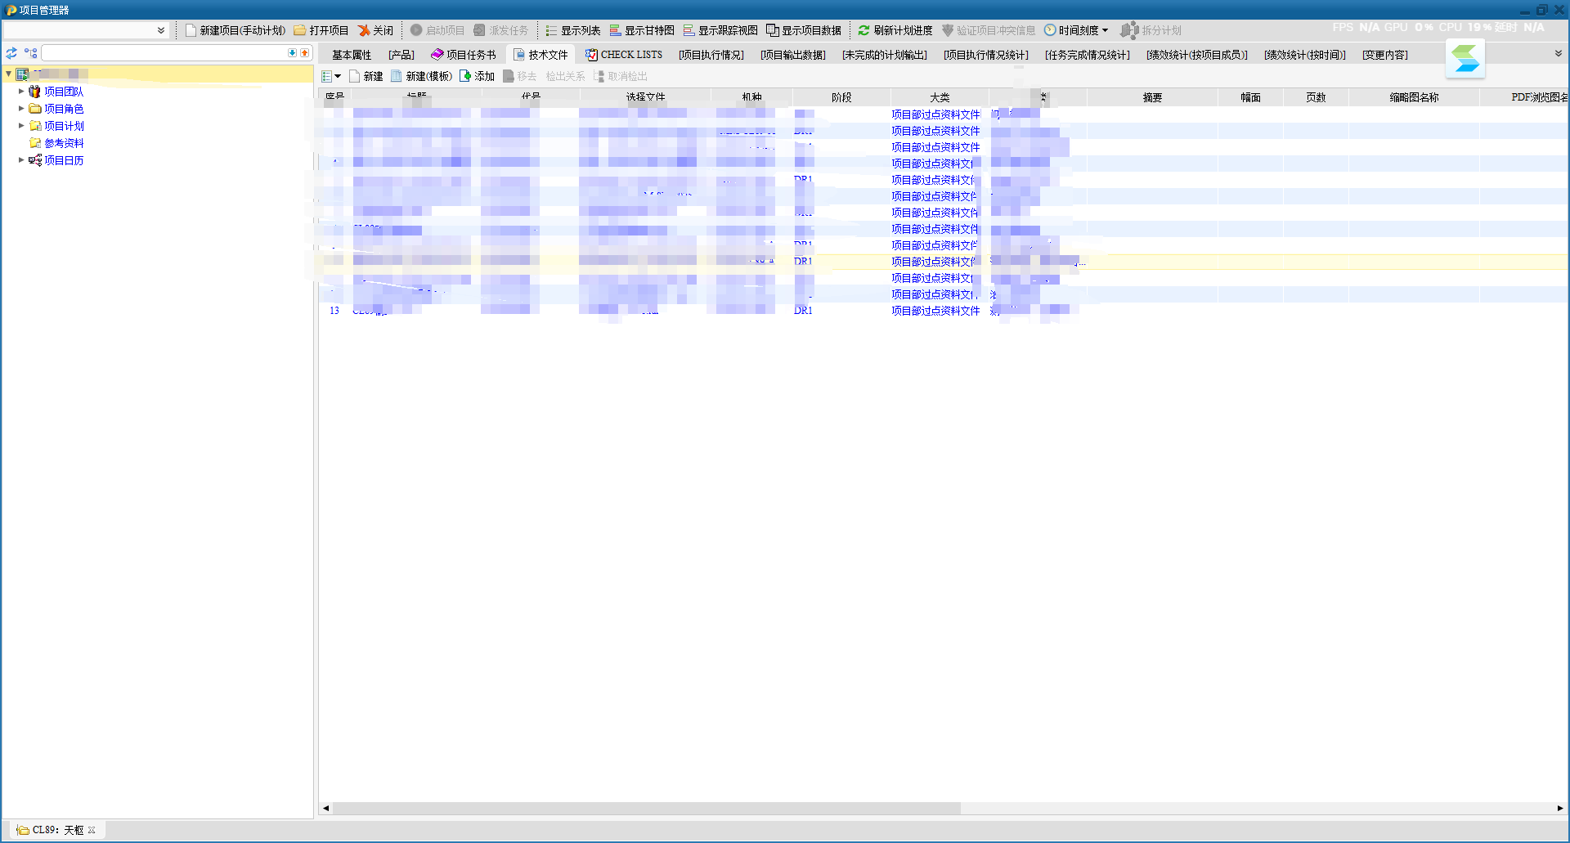
Task: Open the [项目输出数据] tab
Action: (793, 55)
